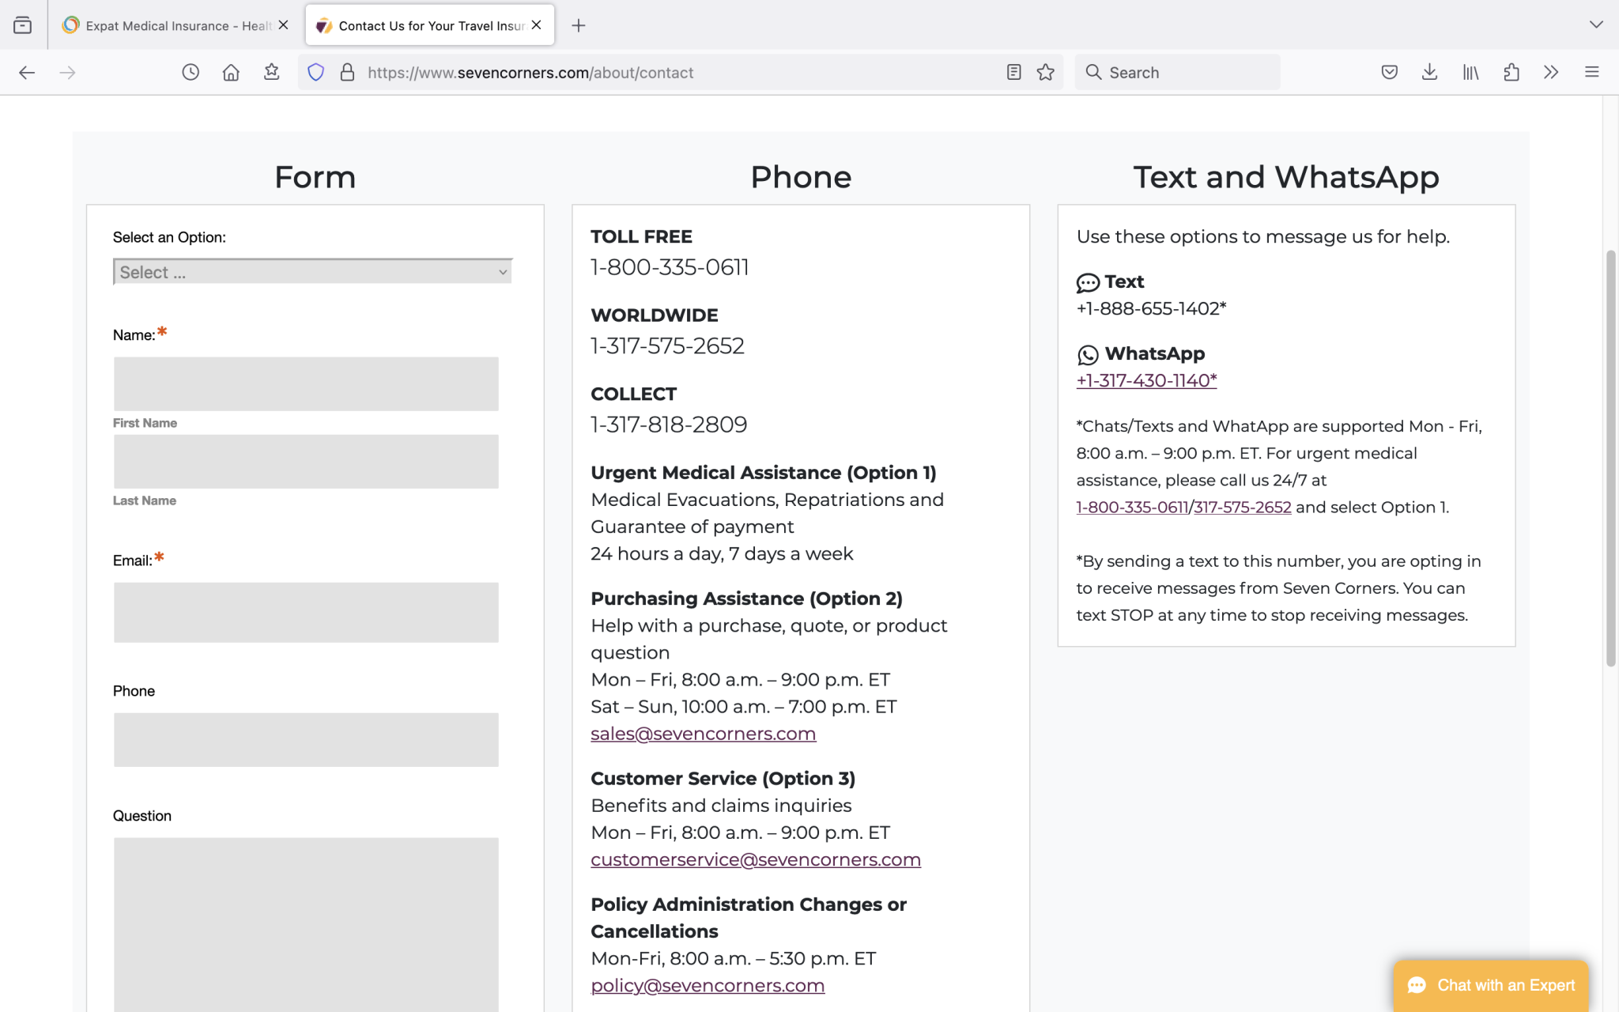Click the Phone section heading

tap(801, 177)
